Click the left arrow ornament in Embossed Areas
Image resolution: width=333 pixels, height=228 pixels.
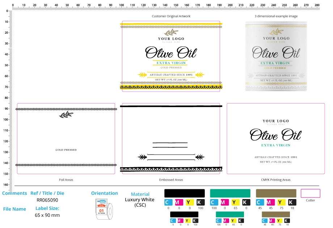pyautogui.click(x=143, y=157)
